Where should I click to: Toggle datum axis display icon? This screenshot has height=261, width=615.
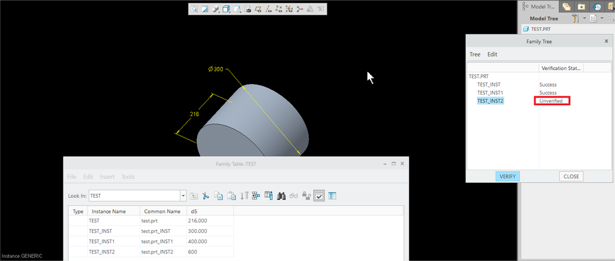[268, 9]
